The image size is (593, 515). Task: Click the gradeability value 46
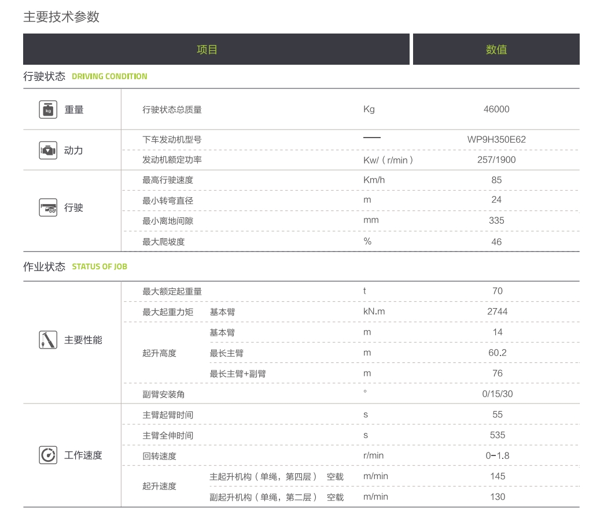pos(496,242)
